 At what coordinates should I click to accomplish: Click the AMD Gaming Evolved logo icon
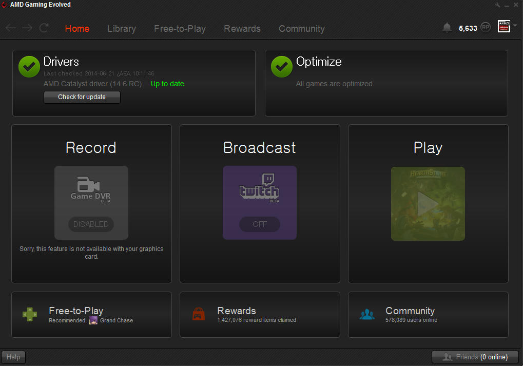(x=4, y=5)
